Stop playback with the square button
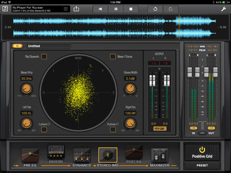Screen dimensions: 231x173 pyautogui.click(x=131, y=9)
